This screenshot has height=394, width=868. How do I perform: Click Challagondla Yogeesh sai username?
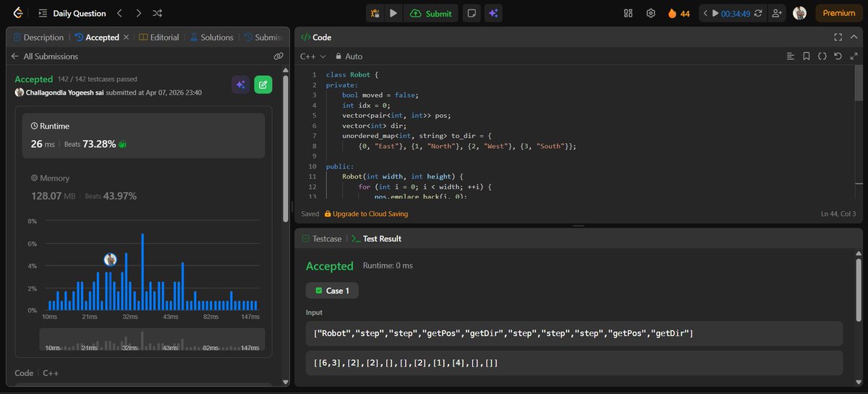coord(64,93)
